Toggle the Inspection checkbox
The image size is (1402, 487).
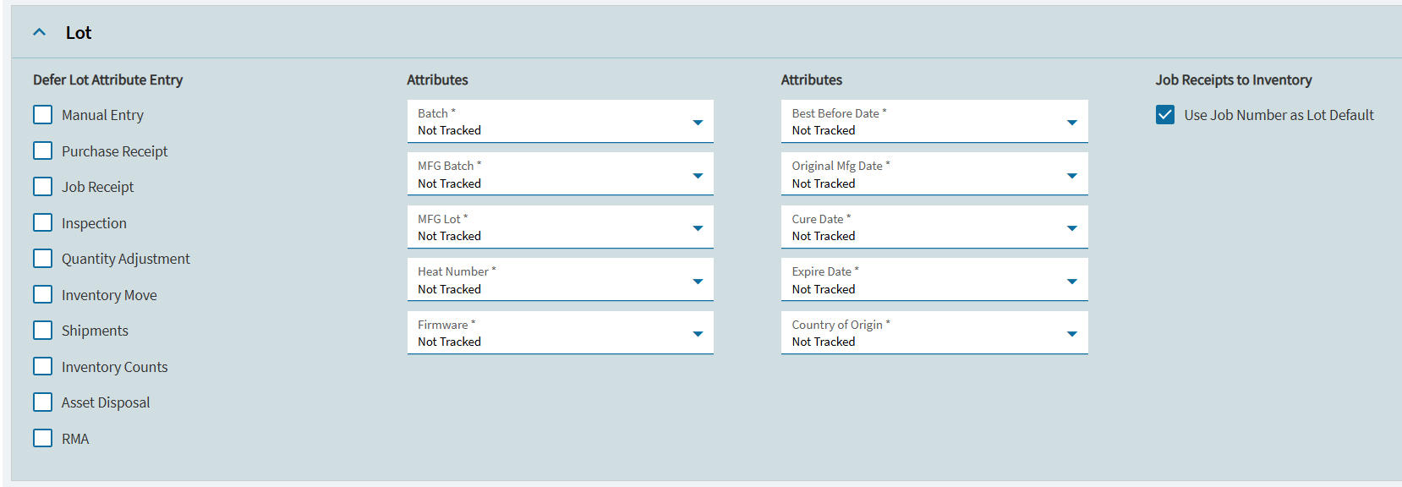[x=43, y=222]
